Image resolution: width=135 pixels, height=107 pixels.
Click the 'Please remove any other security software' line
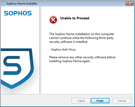point(82,57)
